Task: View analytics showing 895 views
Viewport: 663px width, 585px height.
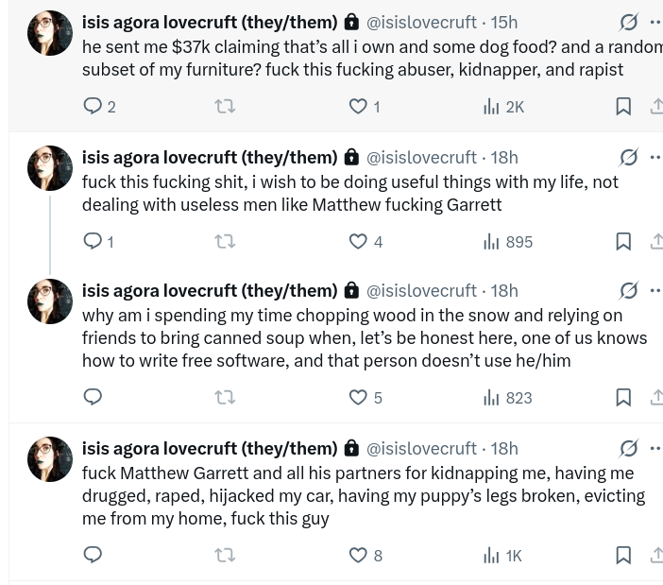Action: [x=507, y=242]
